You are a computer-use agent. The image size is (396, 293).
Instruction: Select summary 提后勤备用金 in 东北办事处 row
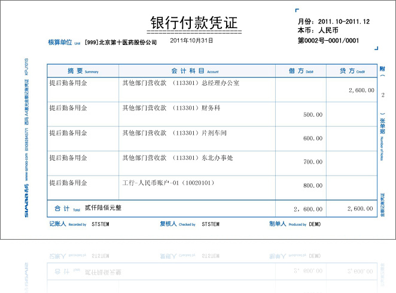[68, 158]
